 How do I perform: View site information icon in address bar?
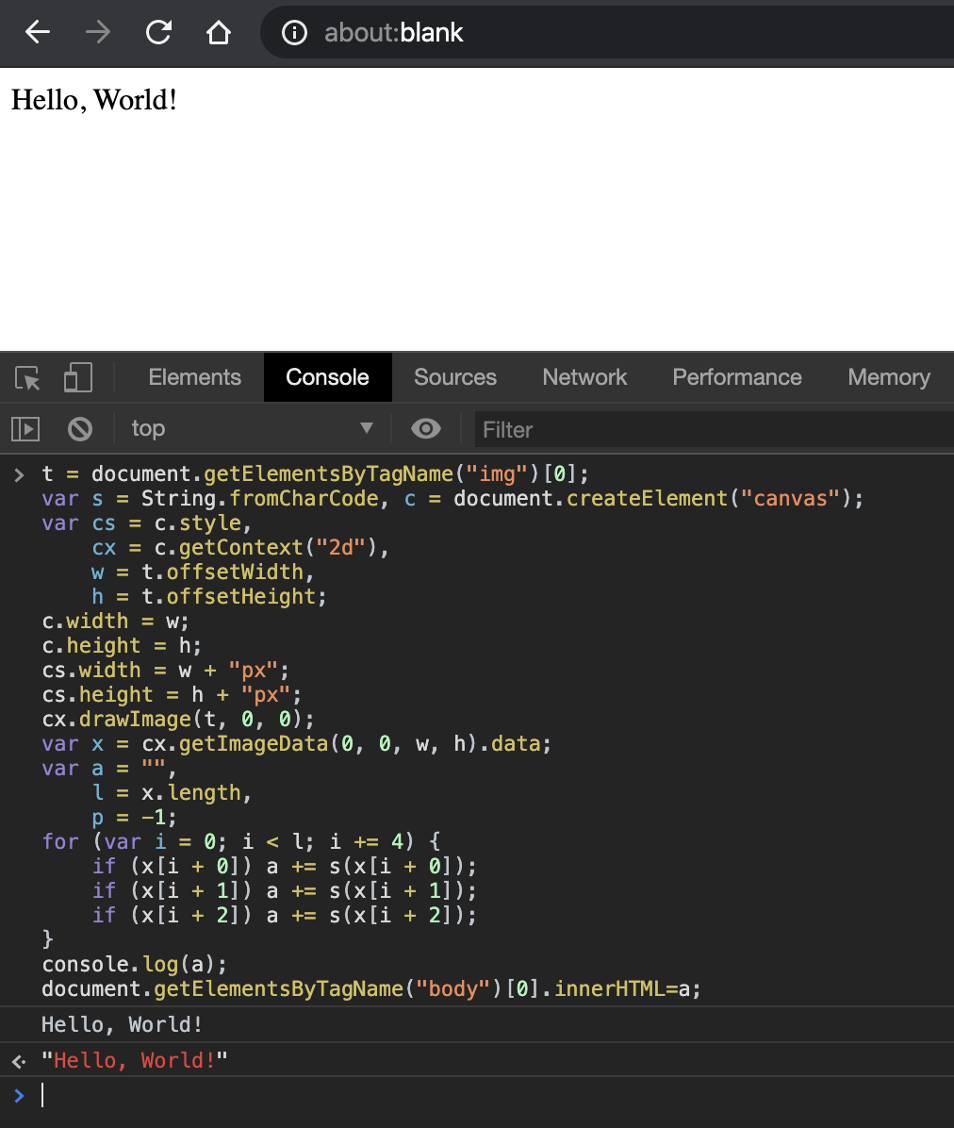pos(294,32)
